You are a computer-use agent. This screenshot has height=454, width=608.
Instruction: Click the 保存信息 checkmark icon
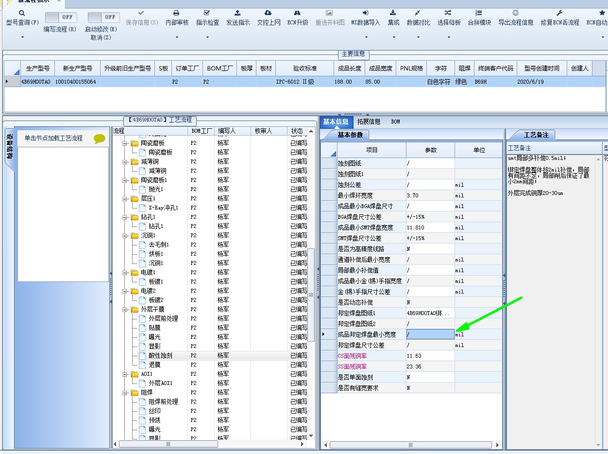tap(141, 13)
